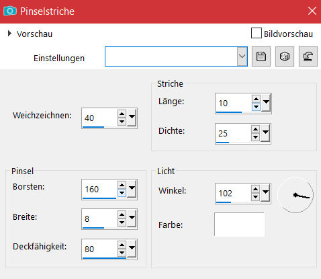Decrease the Winkel value with down arrow
Viewport: 321px width, 279px height.
click(x=255, y=197)
